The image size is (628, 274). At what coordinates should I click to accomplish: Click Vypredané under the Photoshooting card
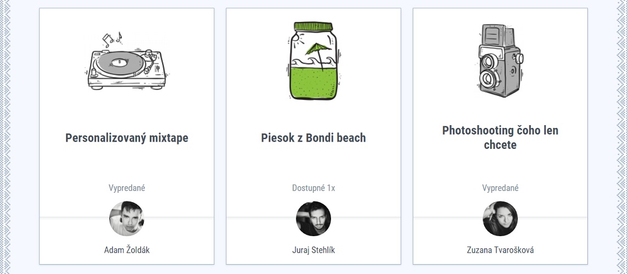[x=500, y=188]
